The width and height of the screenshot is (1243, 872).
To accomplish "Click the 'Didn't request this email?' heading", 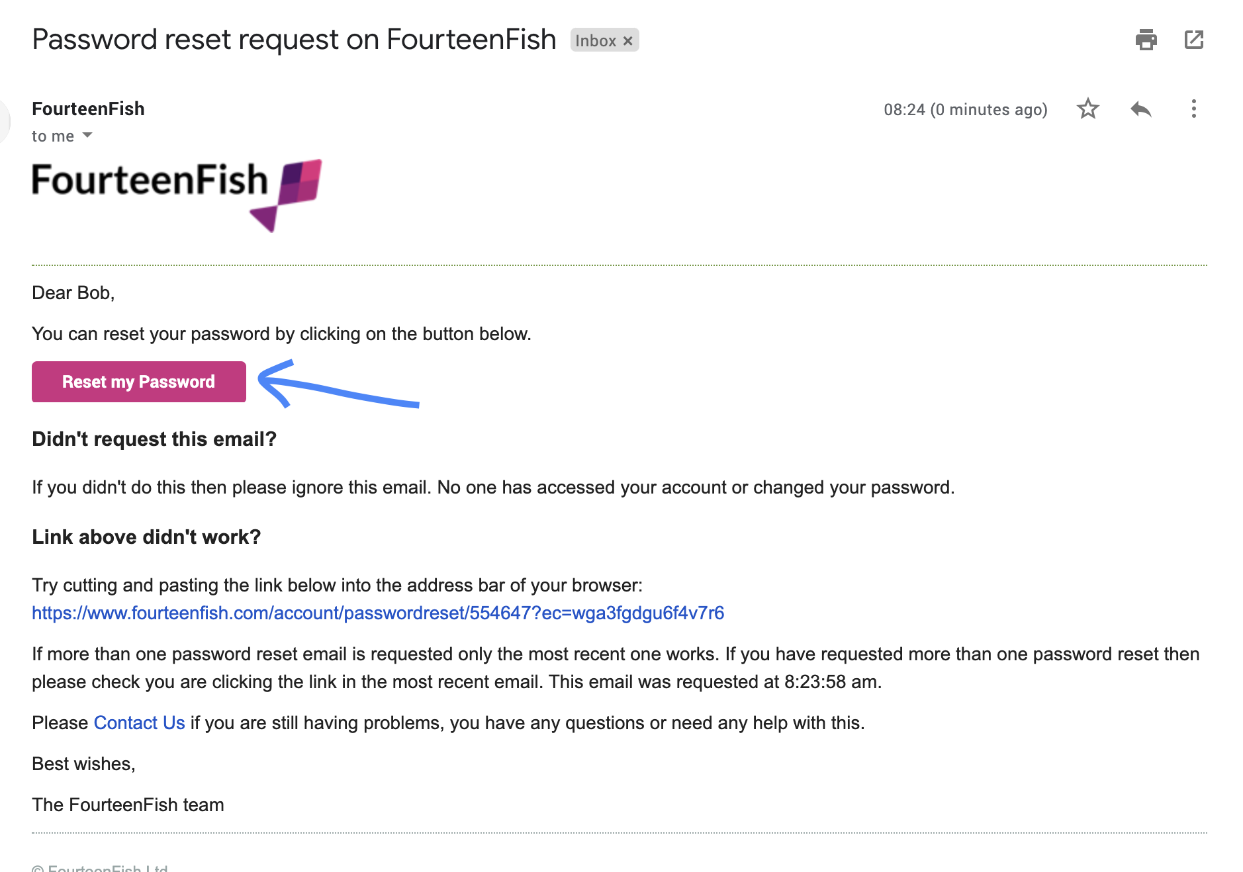I will pos(154,439).
